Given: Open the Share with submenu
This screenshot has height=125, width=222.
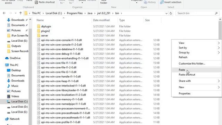Looking at the screenshot, I should (197, 81).
